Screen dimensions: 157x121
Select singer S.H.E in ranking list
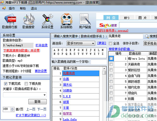(x=67, y=96)
